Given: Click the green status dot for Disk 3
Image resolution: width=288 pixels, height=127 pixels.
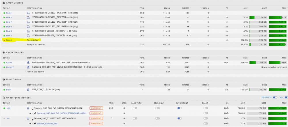Looking at the screenshot, I should tap(4, 27).
